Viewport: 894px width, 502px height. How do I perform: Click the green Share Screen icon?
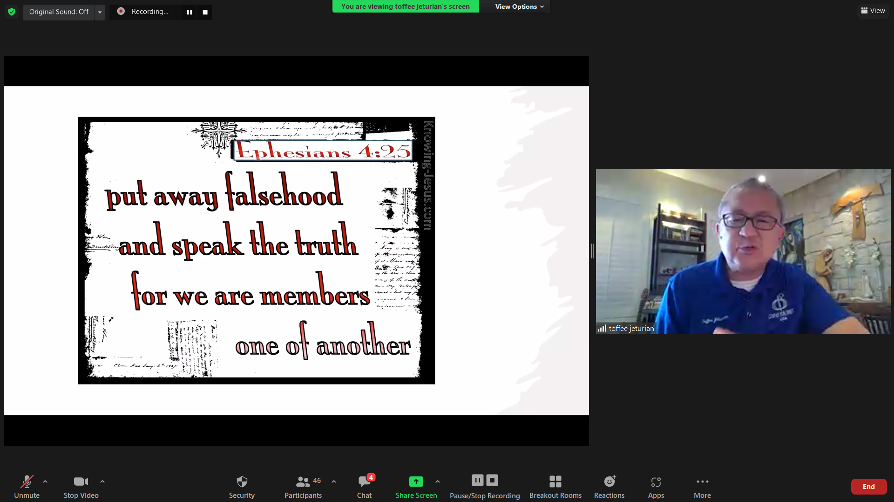[416, 482]
